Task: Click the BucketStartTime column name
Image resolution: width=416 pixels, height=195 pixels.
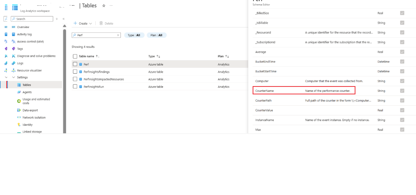Action: (x=266, y=71)
